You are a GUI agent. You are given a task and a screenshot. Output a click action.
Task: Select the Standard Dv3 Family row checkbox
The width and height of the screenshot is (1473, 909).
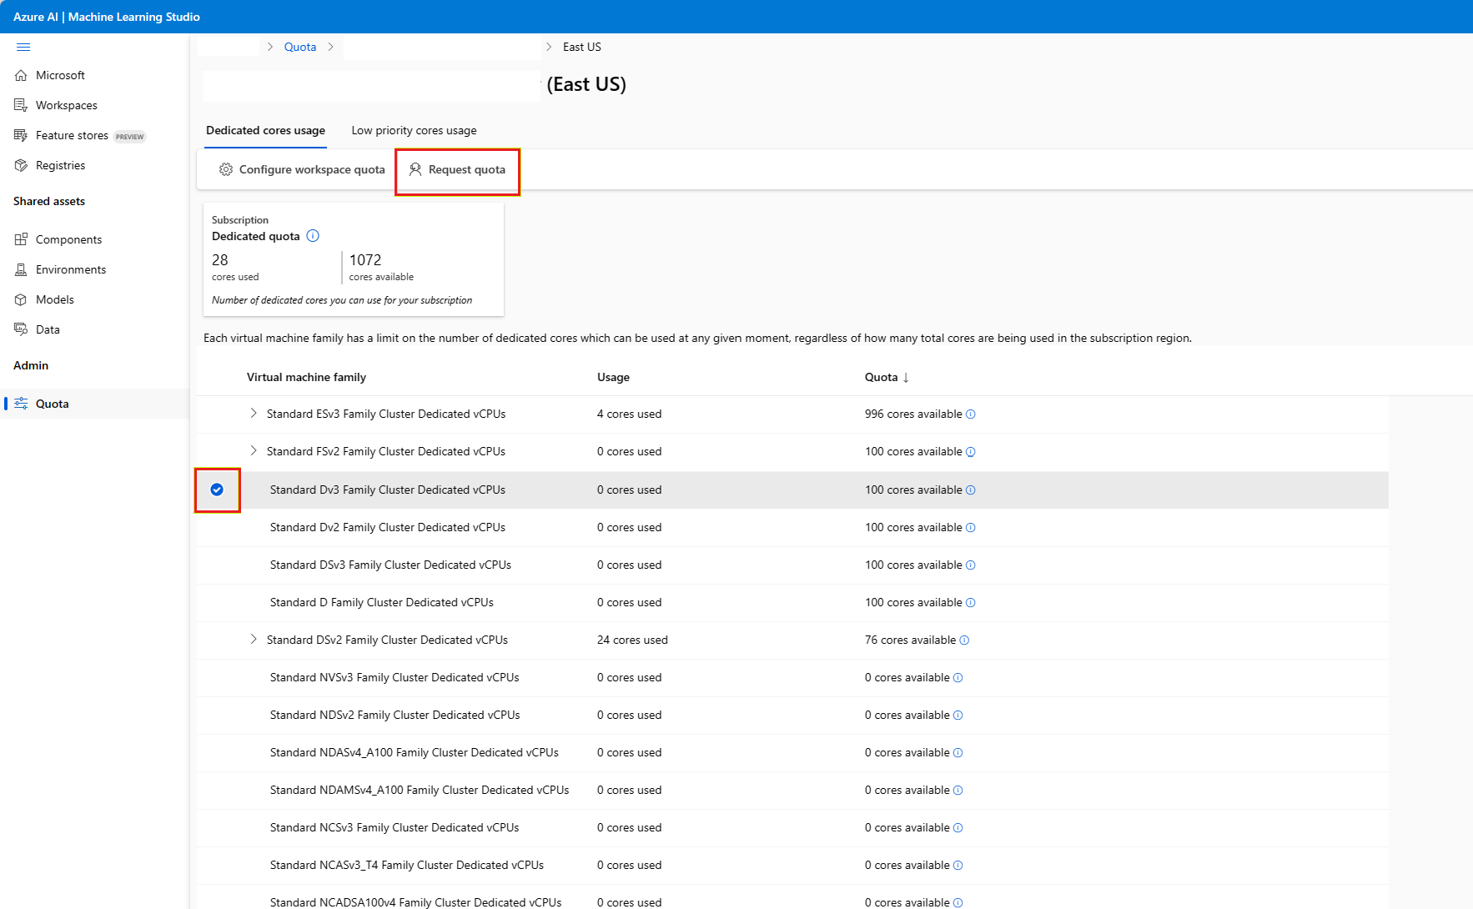(217, 490)
